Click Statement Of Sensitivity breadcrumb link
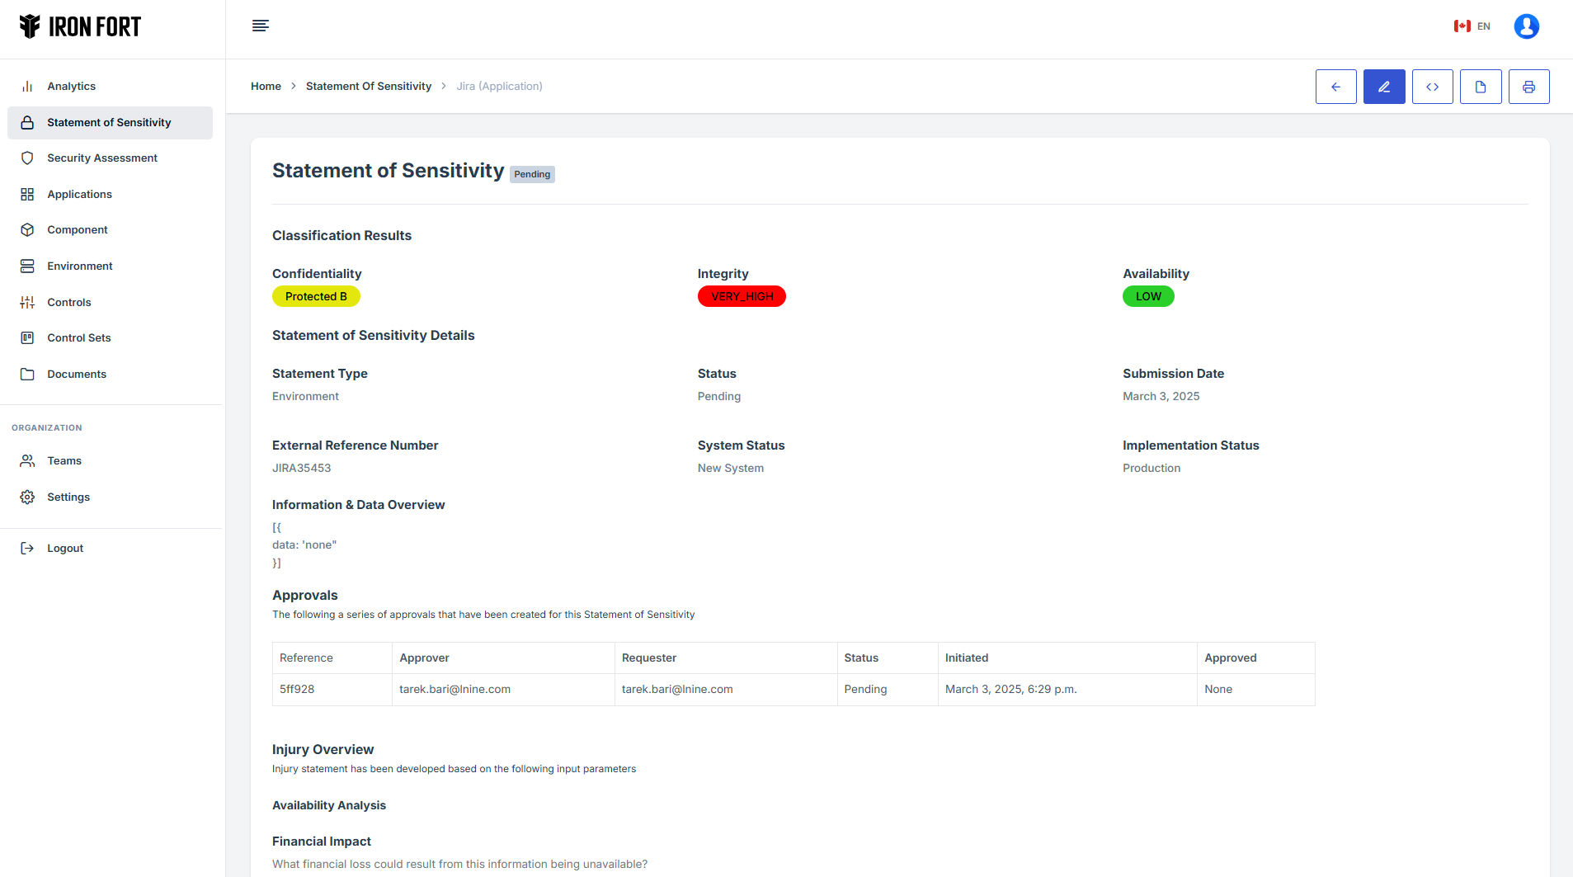1573x877 pixels. 368,87
